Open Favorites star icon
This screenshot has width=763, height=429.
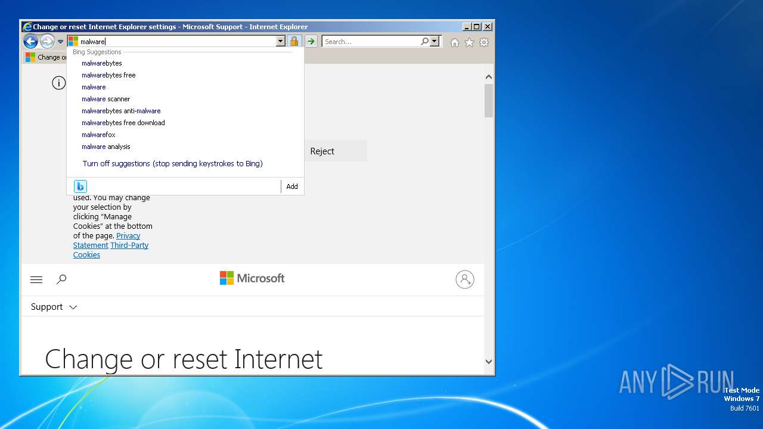point(469,42)
